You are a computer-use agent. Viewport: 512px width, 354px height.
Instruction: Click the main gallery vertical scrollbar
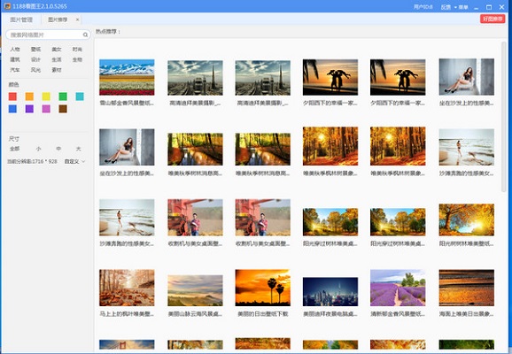click(x=504, y=116)
